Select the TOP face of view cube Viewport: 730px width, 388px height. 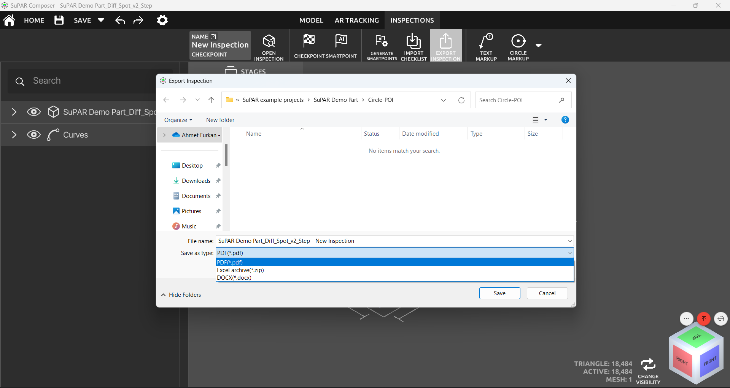pyautogui.click(x=696, y=336)
